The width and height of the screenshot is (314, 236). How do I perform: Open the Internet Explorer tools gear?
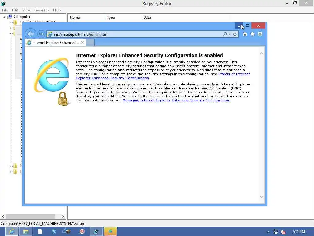click(260, 34)
